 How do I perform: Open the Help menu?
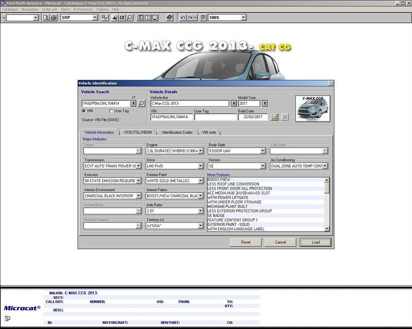pyautogui.click(x=115, y=9)
